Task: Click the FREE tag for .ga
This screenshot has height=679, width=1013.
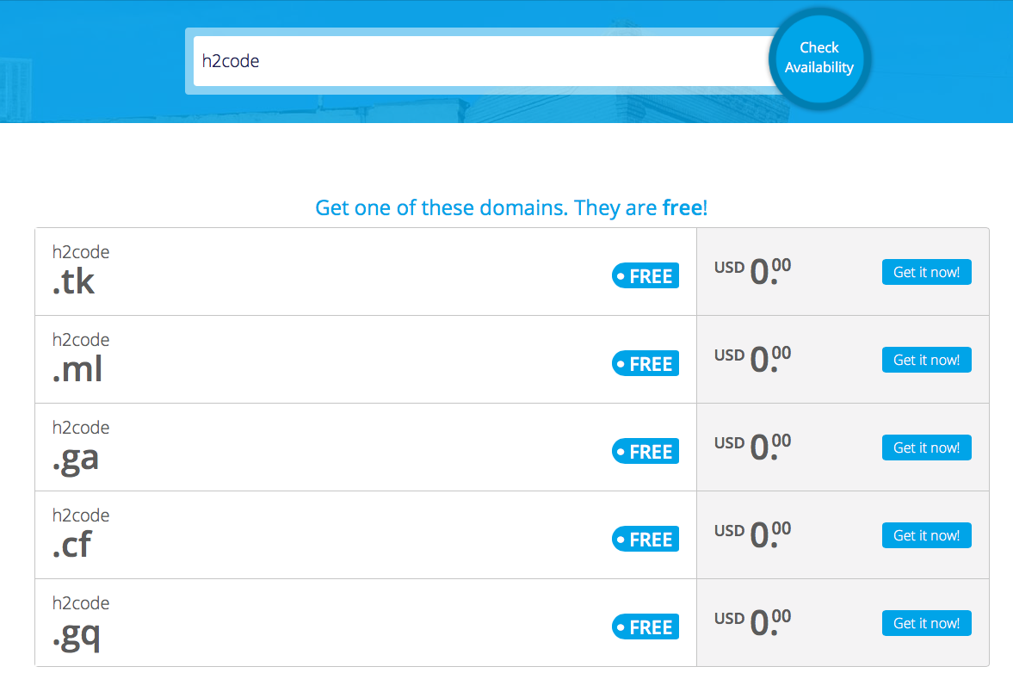Action: coord(645,452)
